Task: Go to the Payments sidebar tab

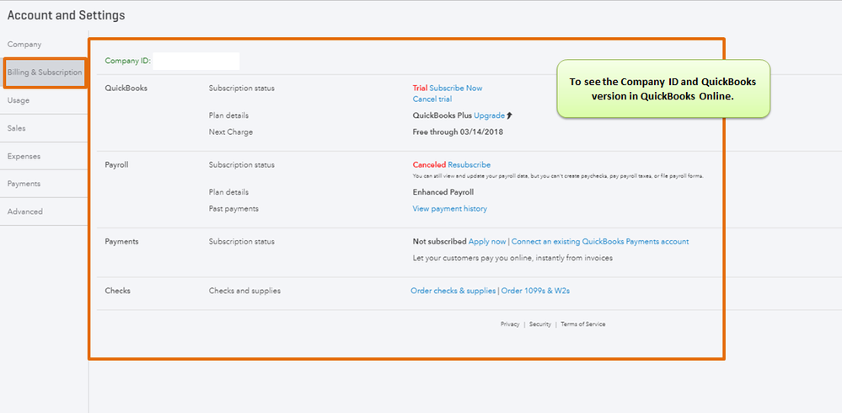Action: (24, 184)
